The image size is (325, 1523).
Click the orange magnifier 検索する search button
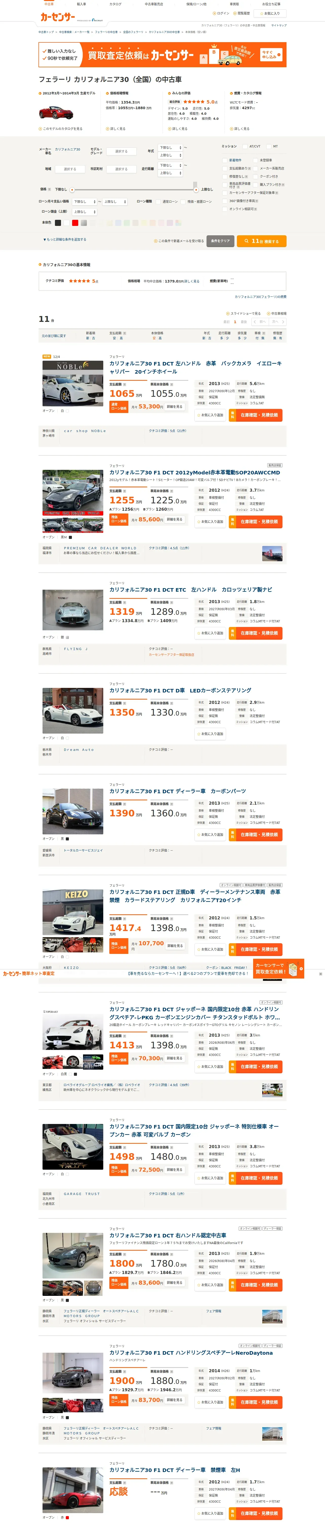coord(261,241)
